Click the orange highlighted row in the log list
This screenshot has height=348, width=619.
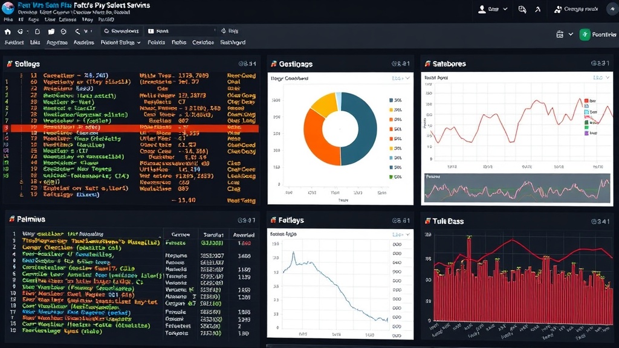click(x=130, y=128)
